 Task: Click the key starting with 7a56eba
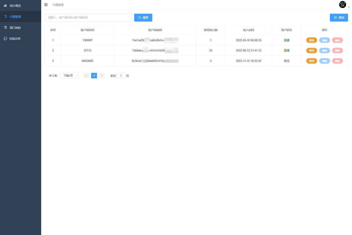155,50
